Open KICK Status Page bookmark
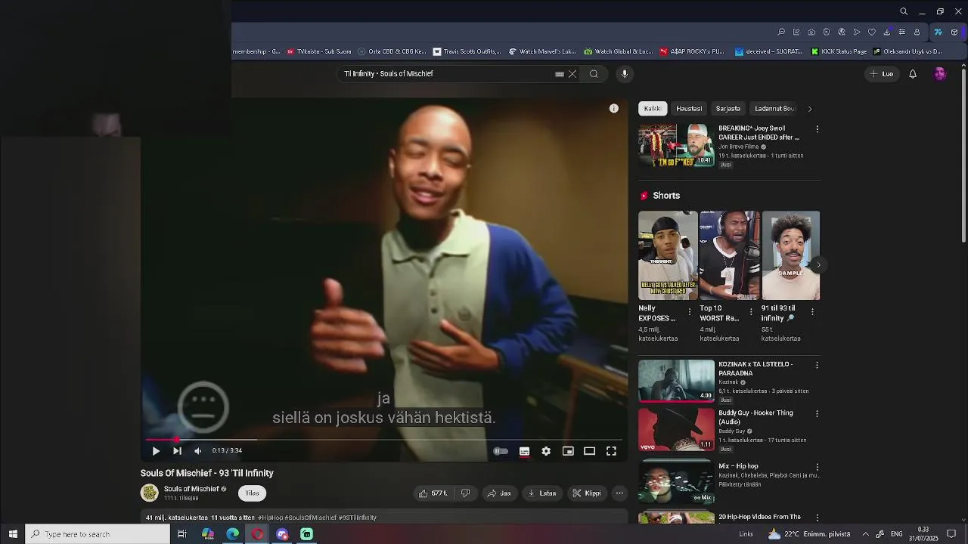968x544 pixels. [x=839, y=51]
